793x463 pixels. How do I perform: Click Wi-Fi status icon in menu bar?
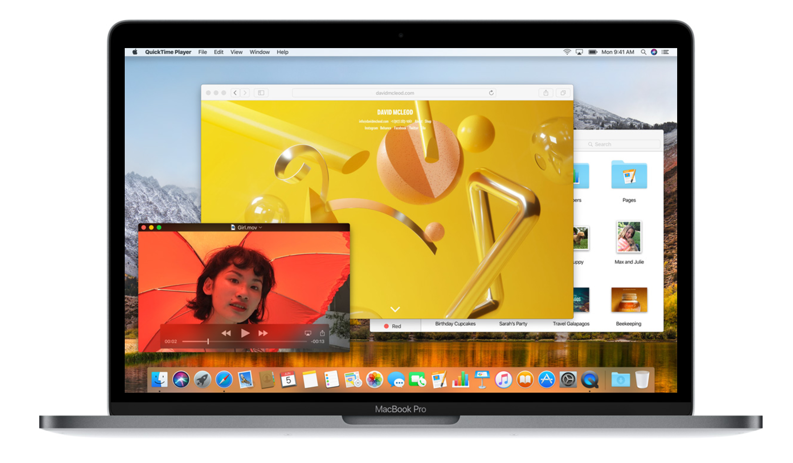(x=567, y=52)
